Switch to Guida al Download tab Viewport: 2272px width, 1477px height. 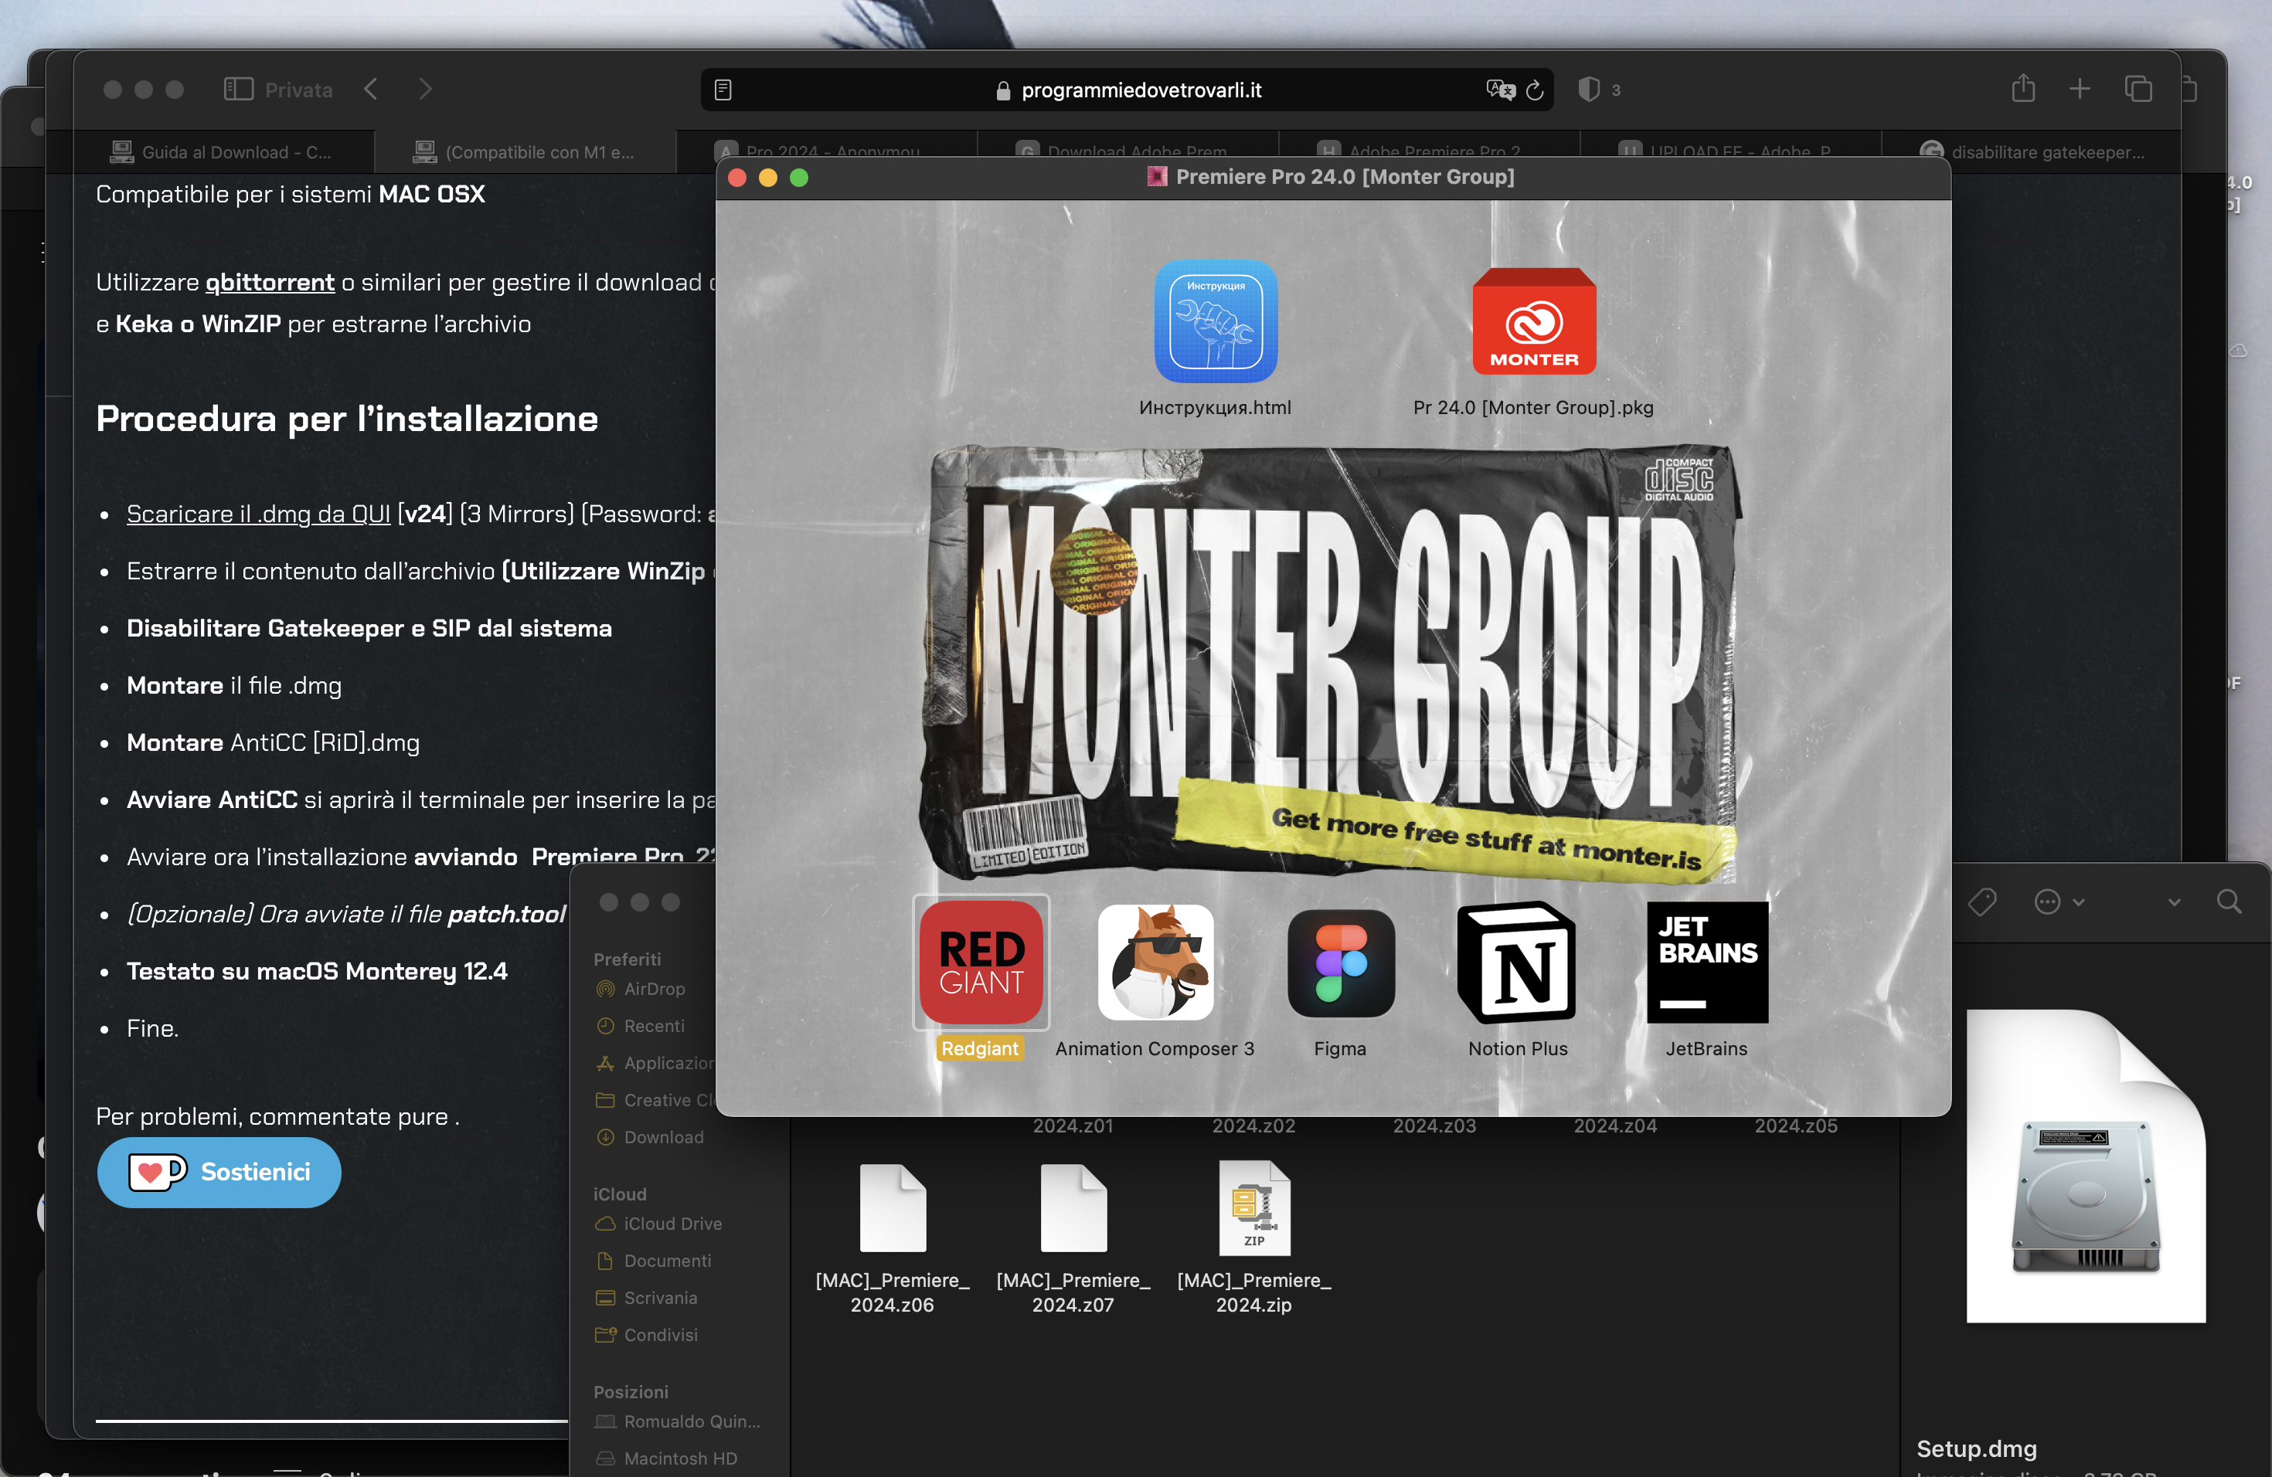point(223,151)
